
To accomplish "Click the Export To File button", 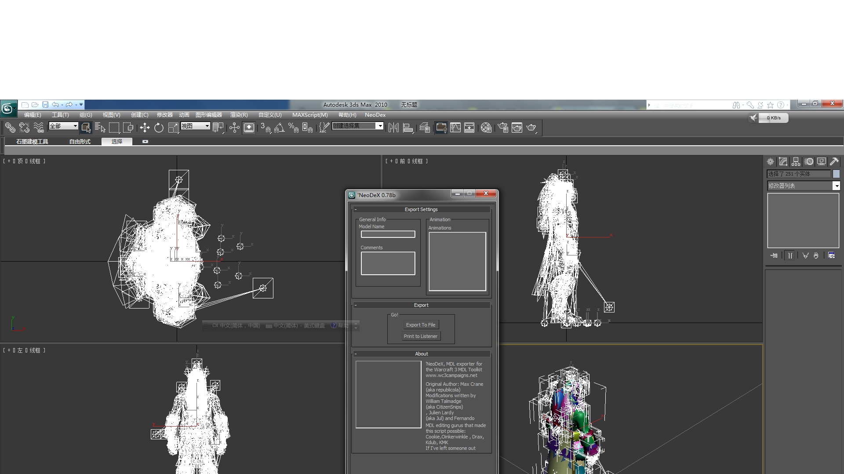I will coord(421,325).
